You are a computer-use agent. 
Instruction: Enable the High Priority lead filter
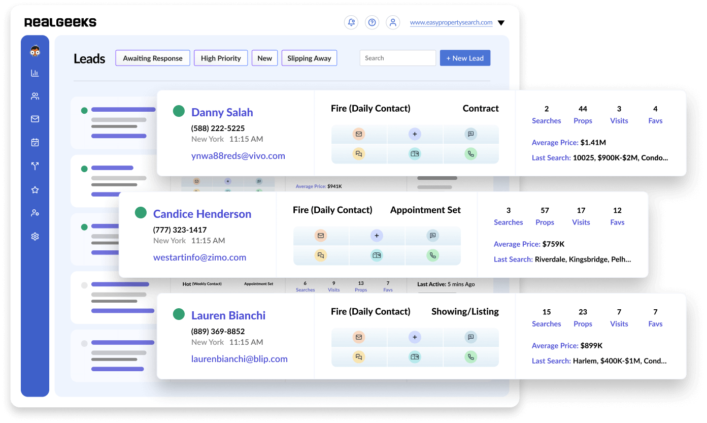(x=220, y=58)
